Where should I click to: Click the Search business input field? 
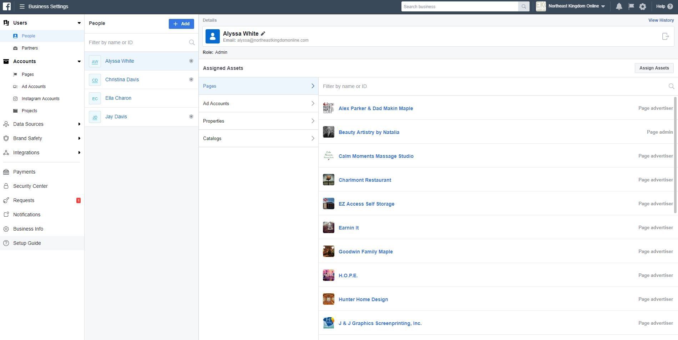(460, 6)
